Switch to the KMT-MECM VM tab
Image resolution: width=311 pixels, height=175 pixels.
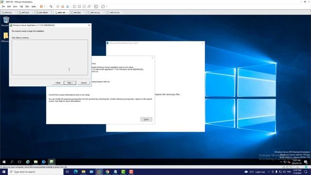(x=43, y=13)
